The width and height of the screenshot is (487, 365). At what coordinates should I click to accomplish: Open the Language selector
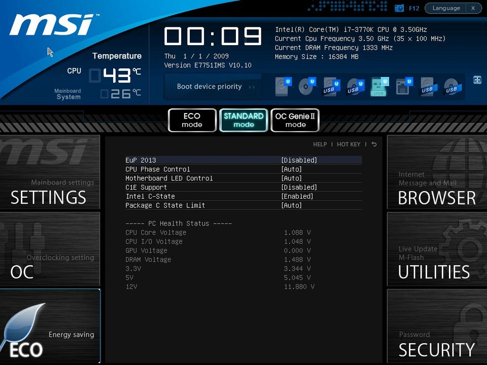tap(446, 8)
